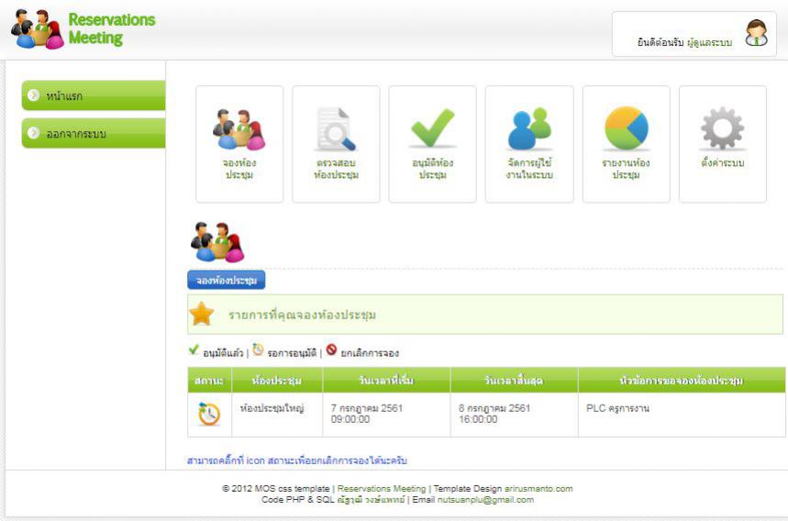
Task: Open the ตรวจสอบห้องประชุม magnifier icon tile
Action: coord(336,144)
